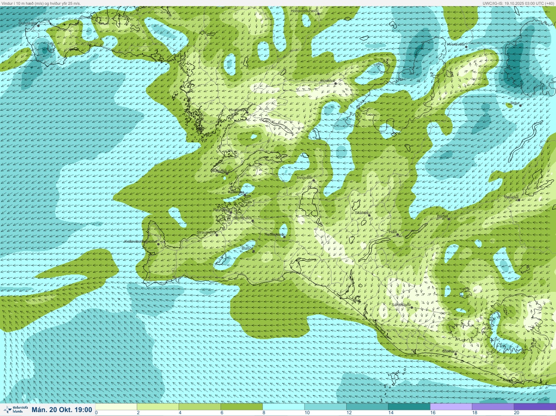Pick the 8–10 m/s light cyan swatch

coord(284,407)
